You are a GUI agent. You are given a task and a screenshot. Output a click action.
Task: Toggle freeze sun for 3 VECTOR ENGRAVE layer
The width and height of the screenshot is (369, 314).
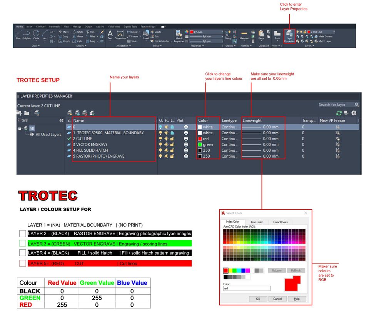[x=166, y=145]
